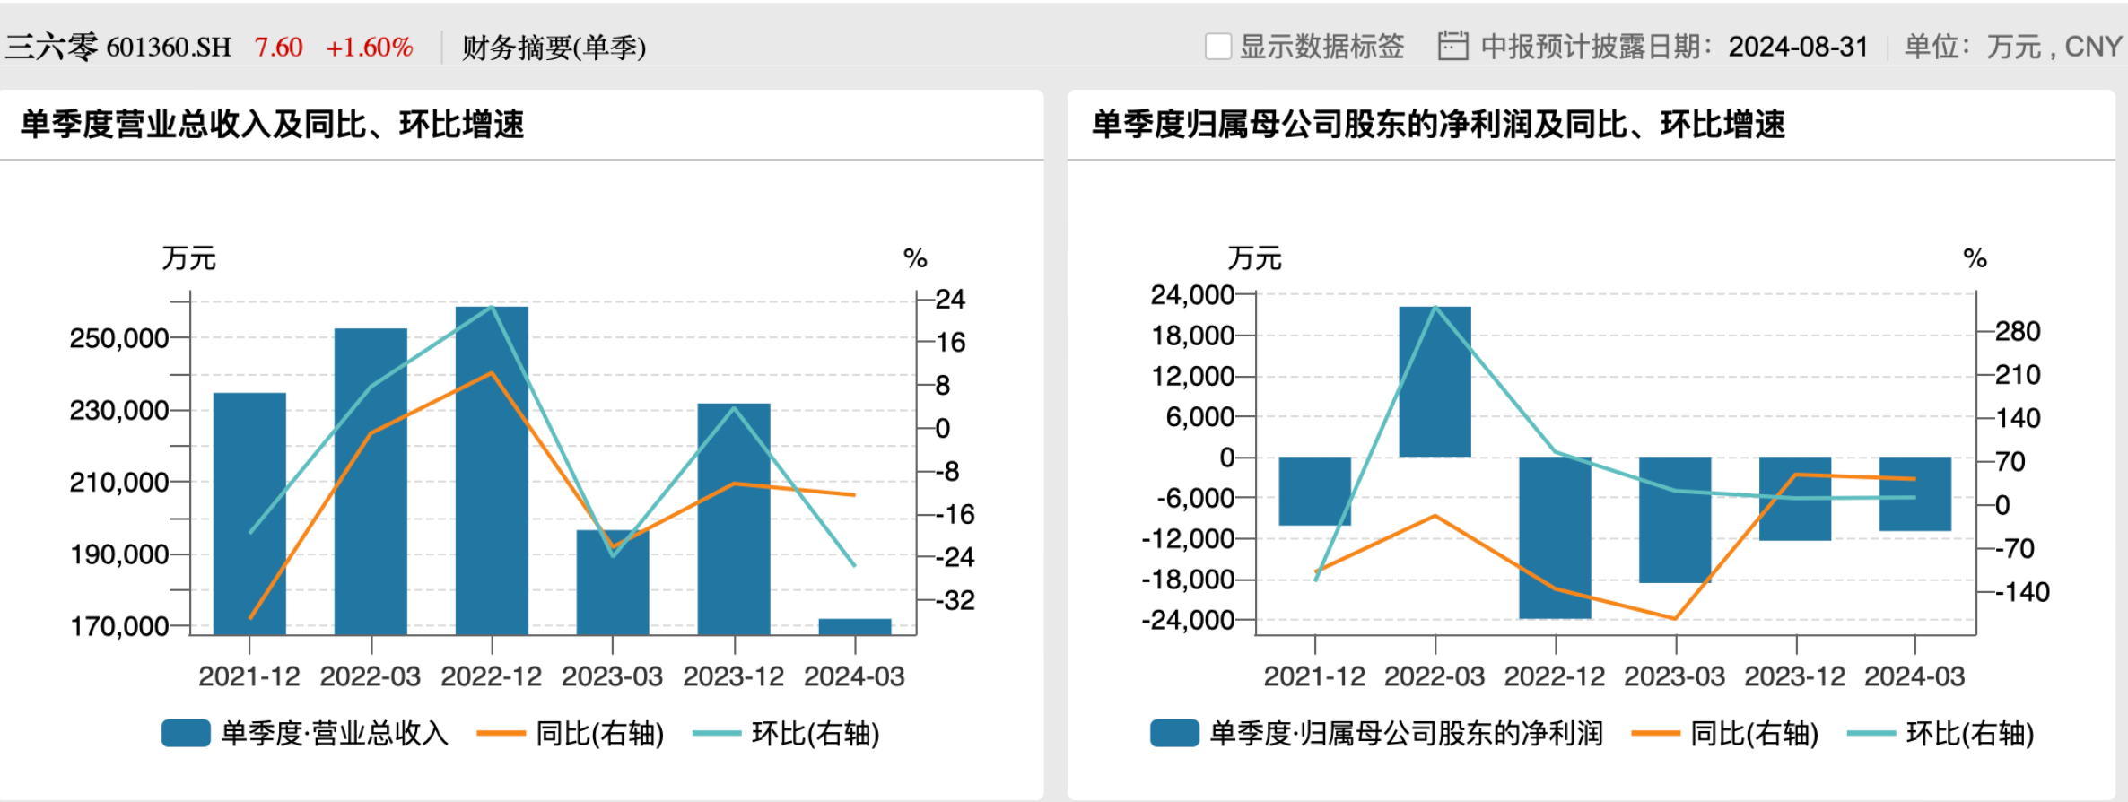Click the disclosure date 2024-08-31

(1798, 47)
